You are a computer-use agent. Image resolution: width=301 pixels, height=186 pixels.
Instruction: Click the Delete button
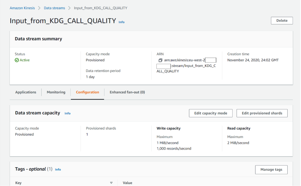coord(281,20)
